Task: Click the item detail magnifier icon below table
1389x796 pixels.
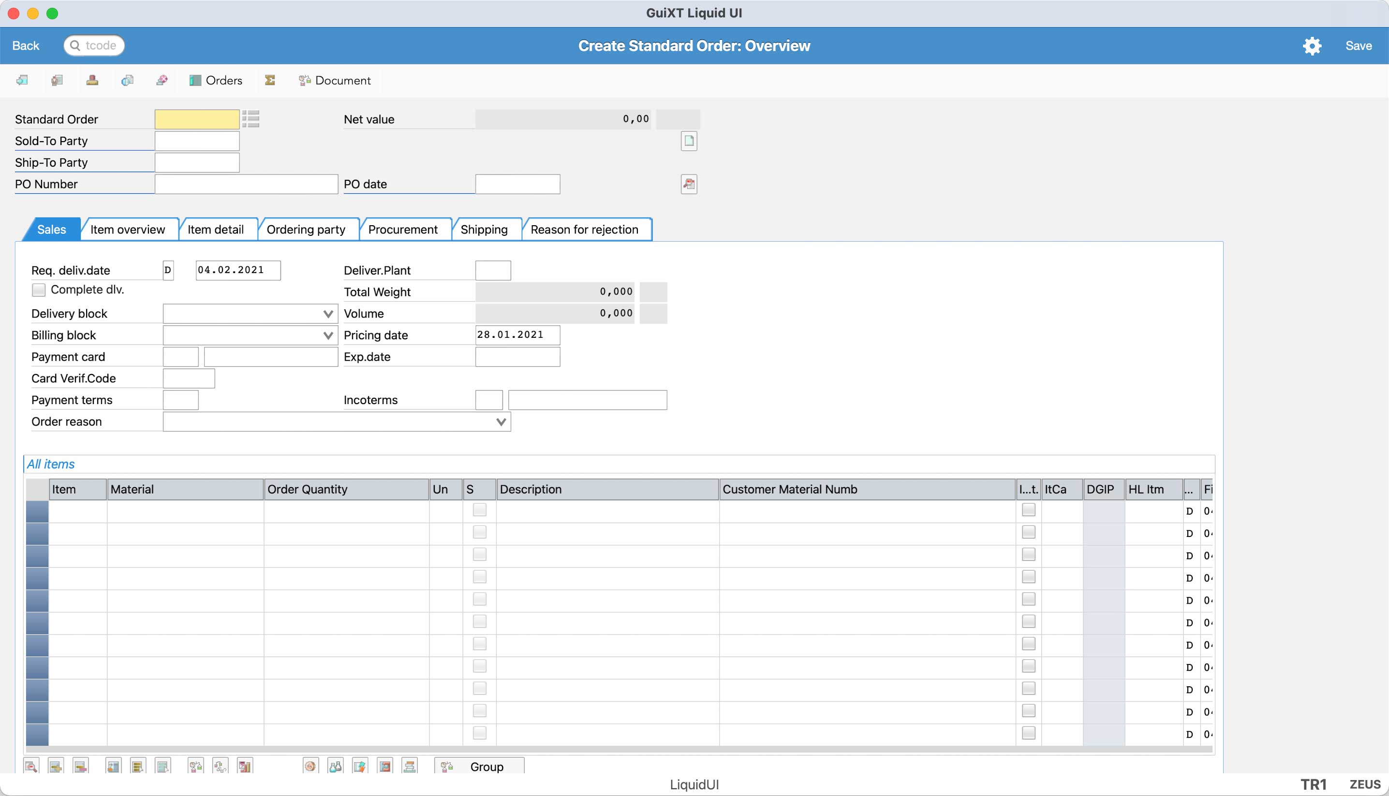Action: [31, 766]
